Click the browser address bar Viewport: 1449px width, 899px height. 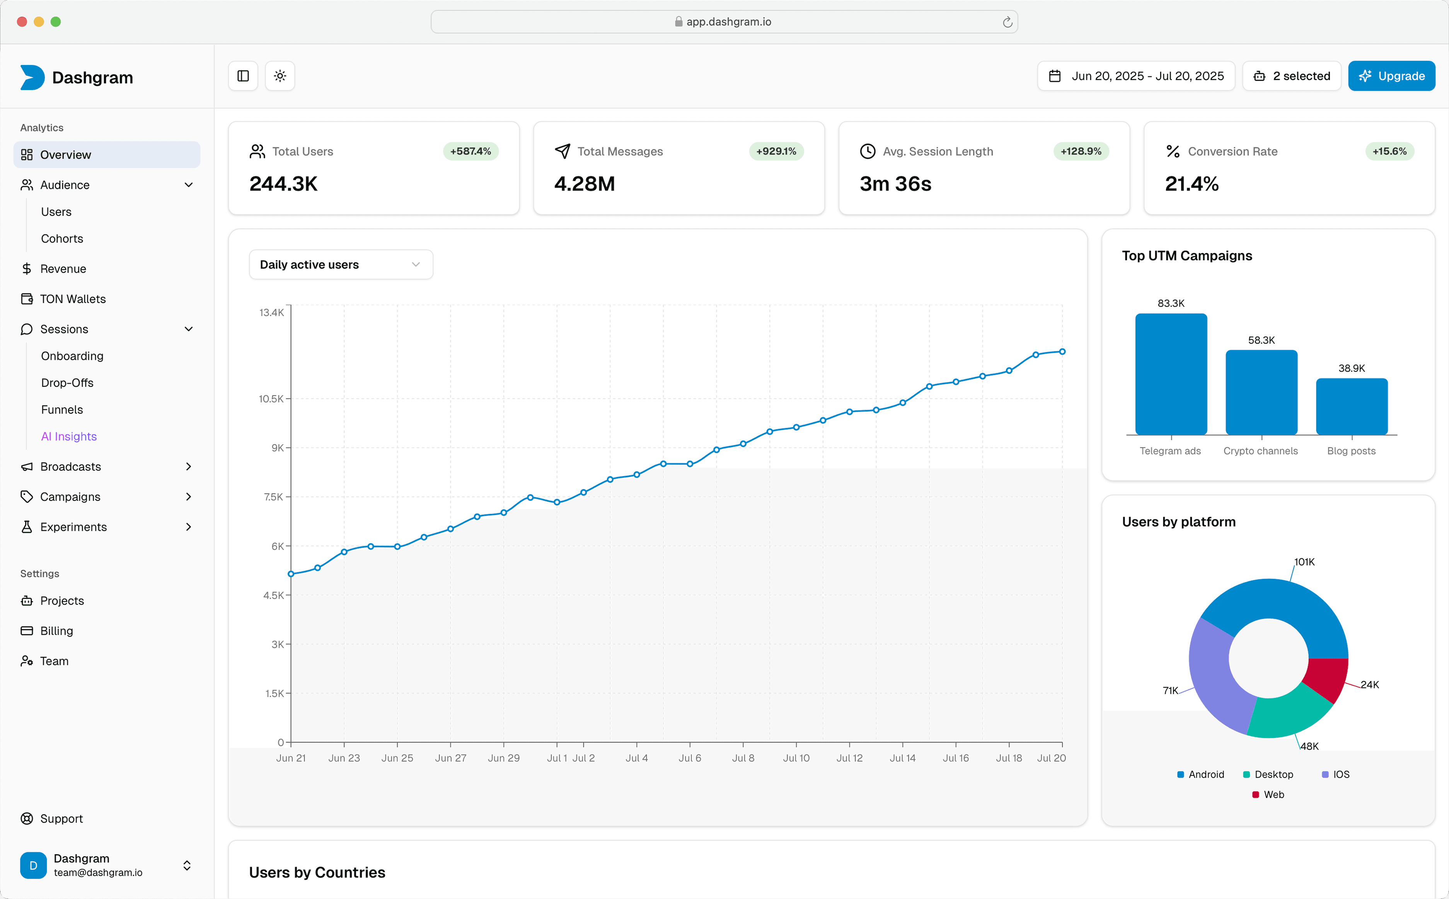coord(724,22)
